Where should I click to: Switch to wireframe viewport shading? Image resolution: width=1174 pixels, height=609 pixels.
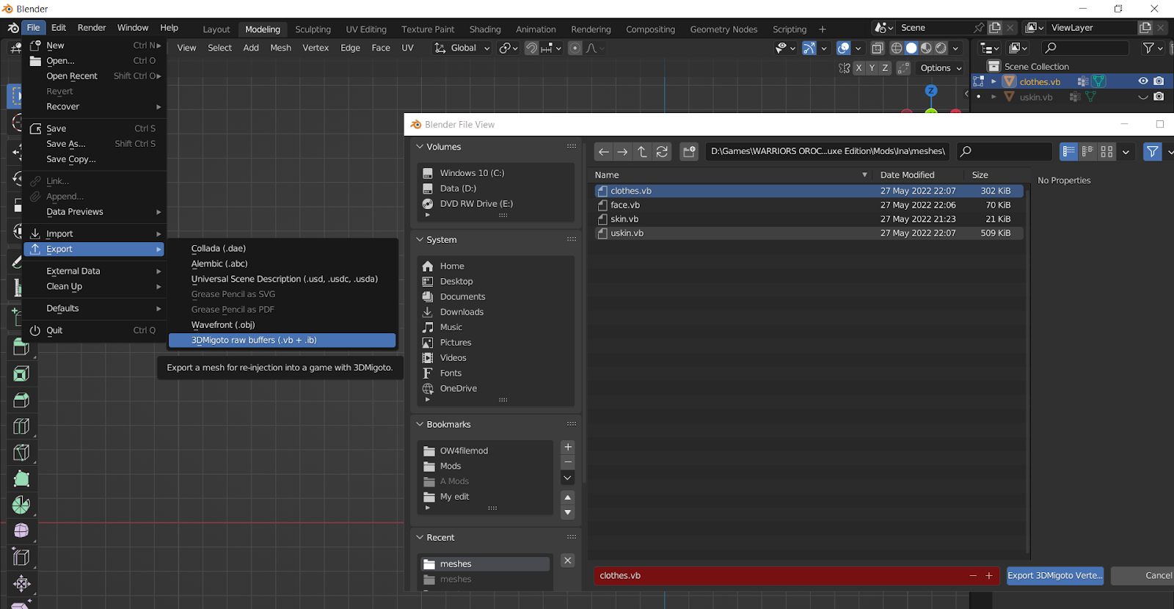point(897,48)
